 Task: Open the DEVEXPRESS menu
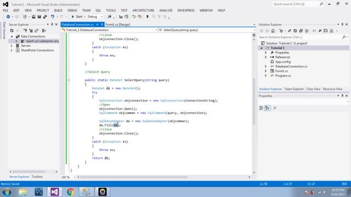(x=186, y=10)
